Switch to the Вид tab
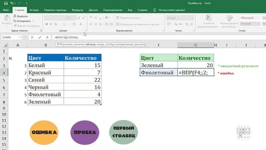 click(130, 10)
